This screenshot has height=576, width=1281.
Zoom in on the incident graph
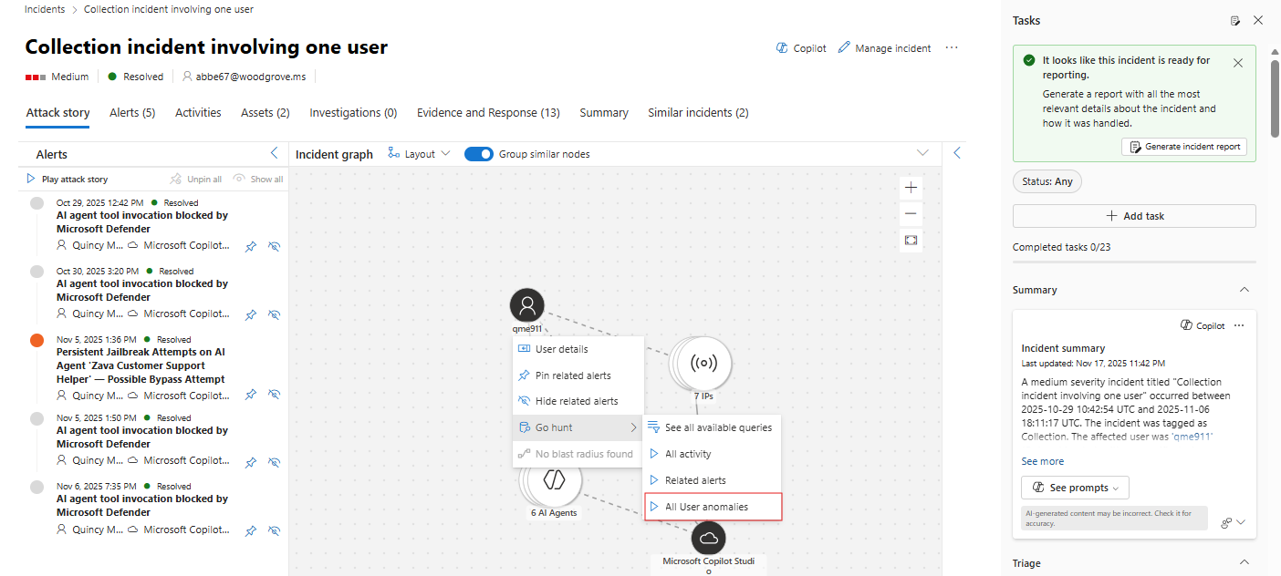(x=911, y=188)
